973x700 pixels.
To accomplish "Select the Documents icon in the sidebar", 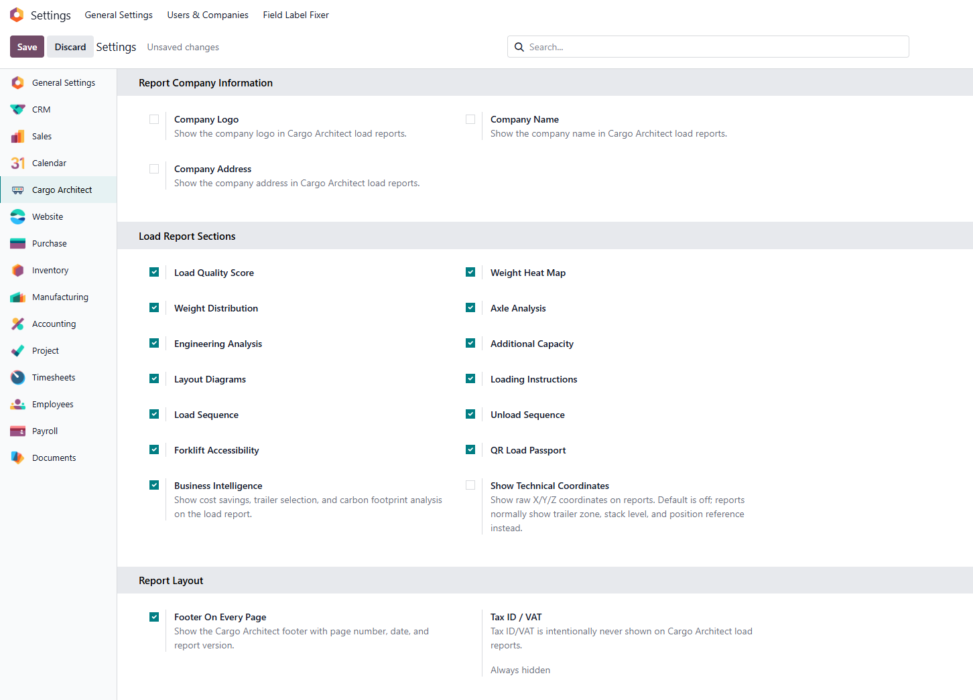I will click(18, 458).
